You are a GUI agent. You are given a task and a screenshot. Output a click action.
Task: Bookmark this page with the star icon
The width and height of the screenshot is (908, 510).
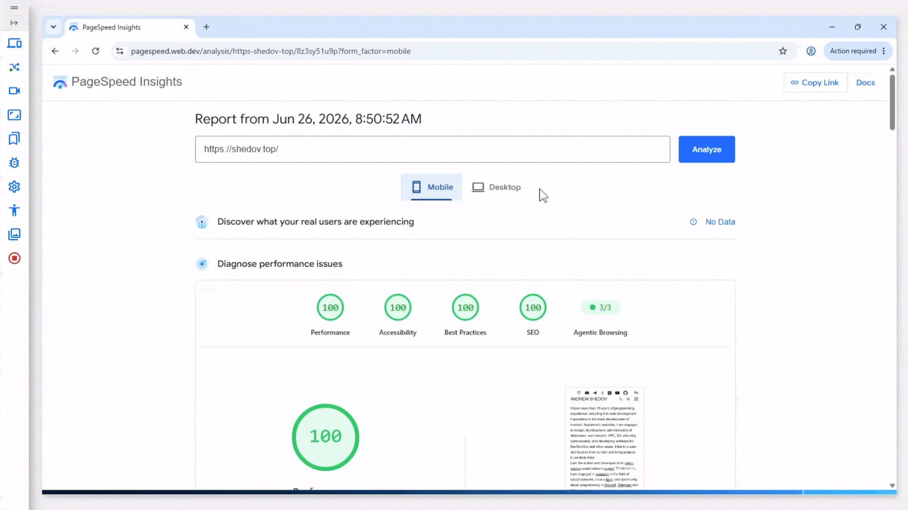click(783, 51)
